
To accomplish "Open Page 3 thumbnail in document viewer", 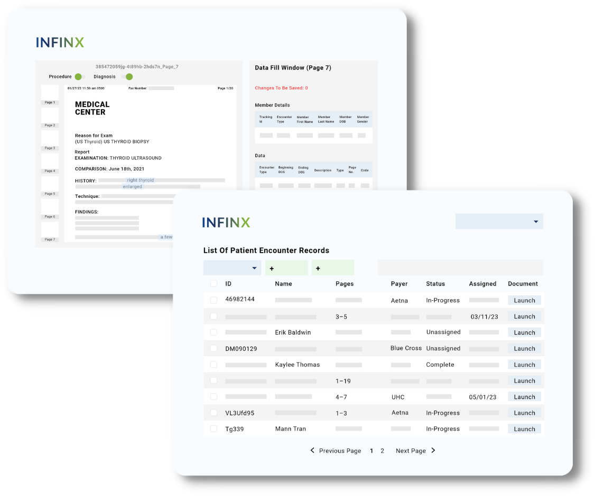I will (50, 140).
